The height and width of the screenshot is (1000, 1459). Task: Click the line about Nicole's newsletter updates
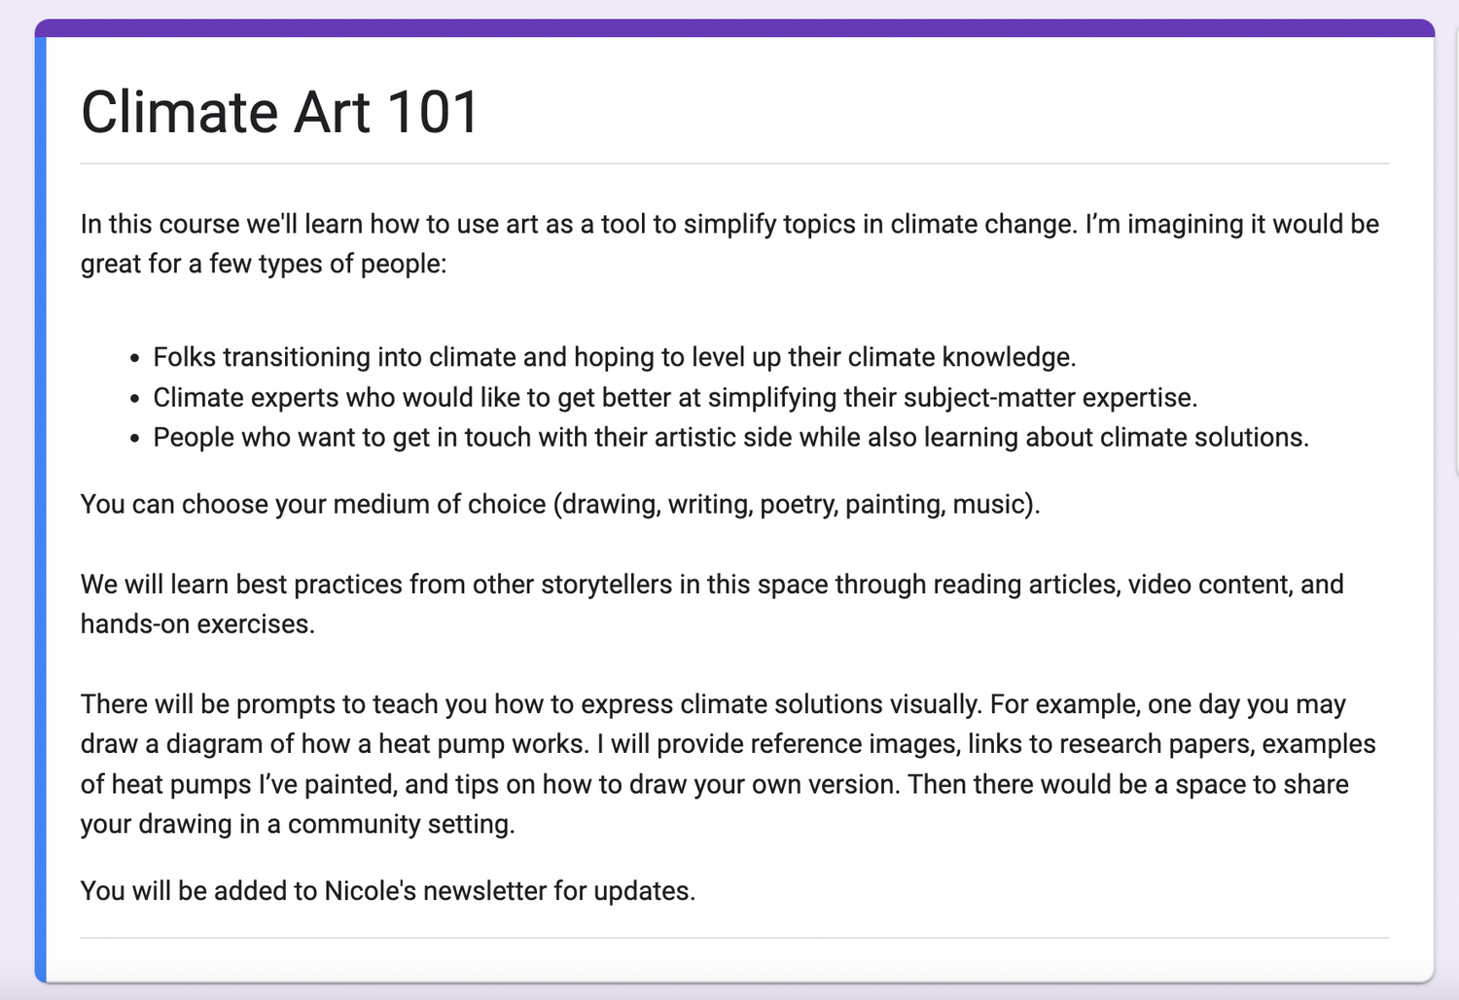pyautogui.click(x=388, y=890)
